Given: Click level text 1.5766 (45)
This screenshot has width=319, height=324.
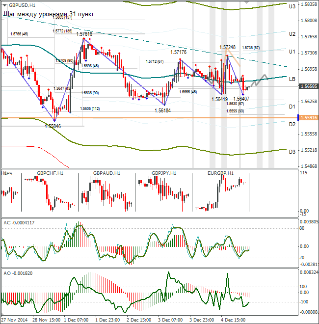Looking at the screenshot, I should tap(19, 34).
